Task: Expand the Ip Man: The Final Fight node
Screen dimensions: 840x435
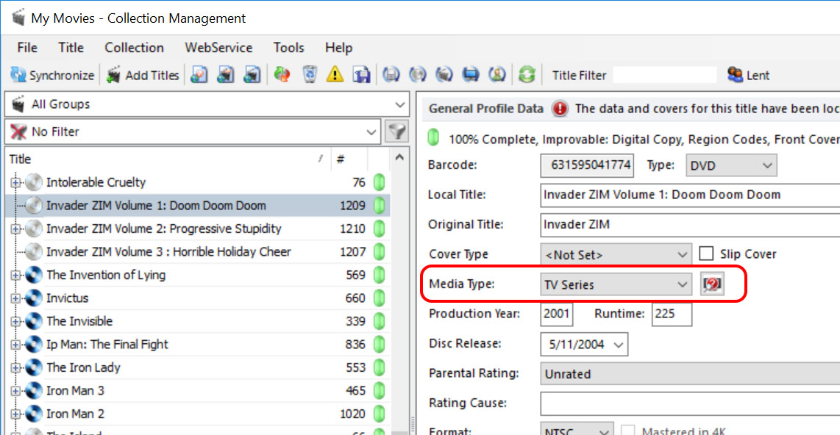Action: click(x=15, y=344)
